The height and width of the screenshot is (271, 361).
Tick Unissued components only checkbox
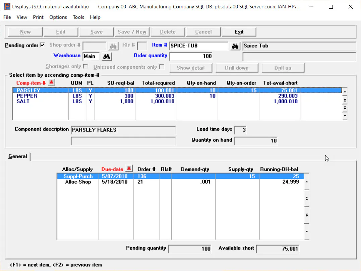click(162, 67)
